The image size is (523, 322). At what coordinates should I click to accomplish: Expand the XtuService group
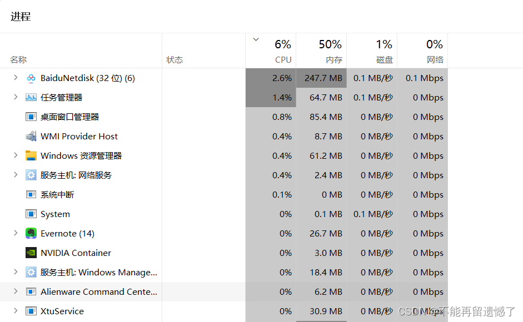[x=16, y=311]
